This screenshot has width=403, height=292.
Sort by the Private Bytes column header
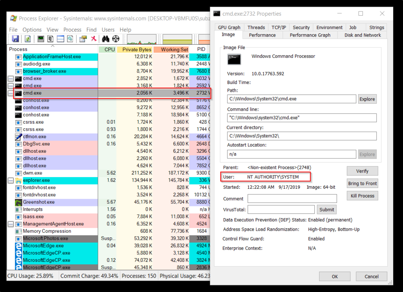[x=137, y=49]
